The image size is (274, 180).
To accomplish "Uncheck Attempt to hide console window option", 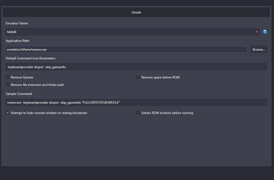I will tap(8, 113).
